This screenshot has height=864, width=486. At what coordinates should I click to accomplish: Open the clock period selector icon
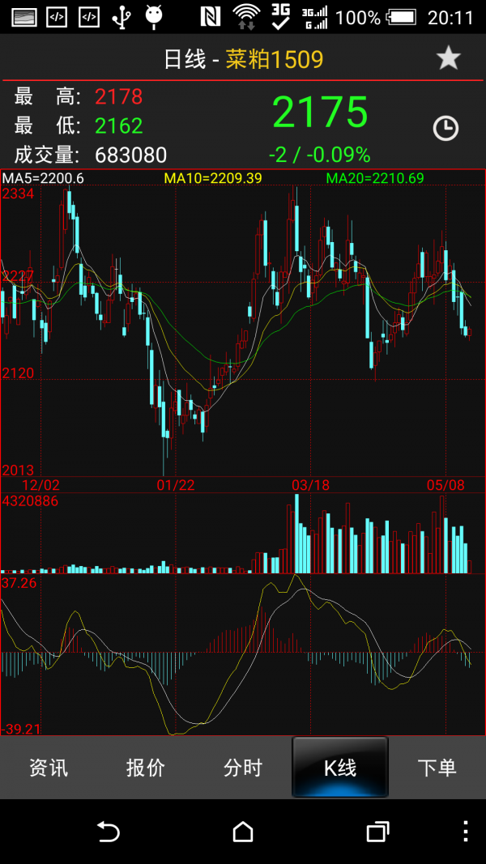[446, 128]
